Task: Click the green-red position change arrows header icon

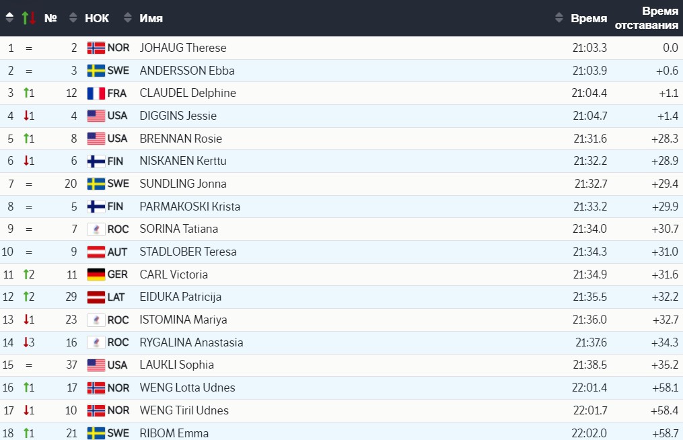Action: point(28,18)
